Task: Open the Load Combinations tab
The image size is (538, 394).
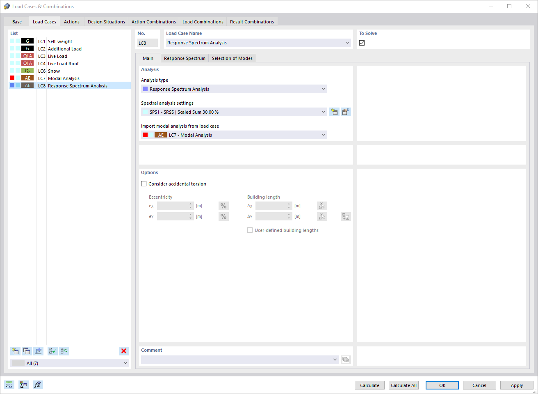Action: [x=203, y=22]
